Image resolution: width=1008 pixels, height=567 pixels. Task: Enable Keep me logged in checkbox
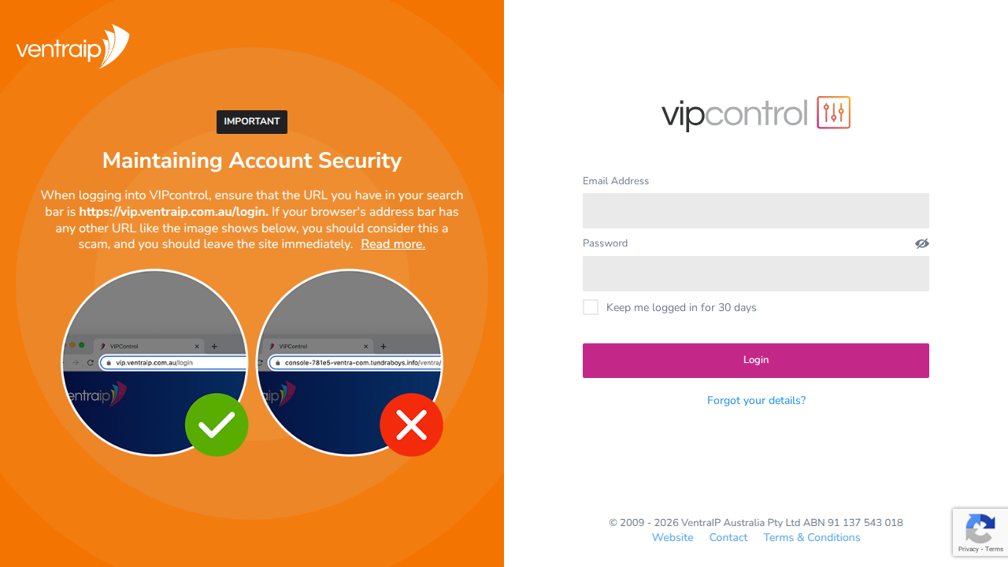pyautogui.click(x=591, y=307)
